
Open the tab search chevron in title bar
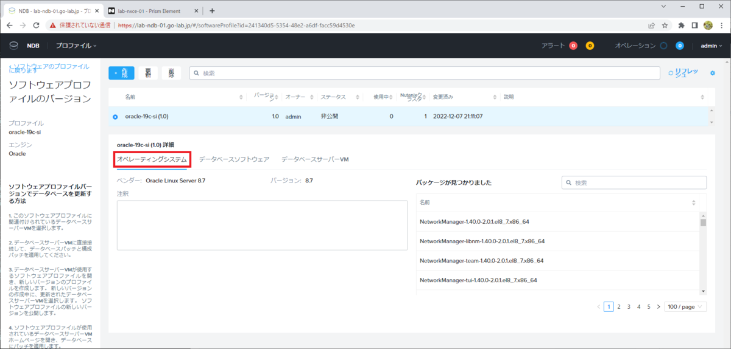(663, 6)
